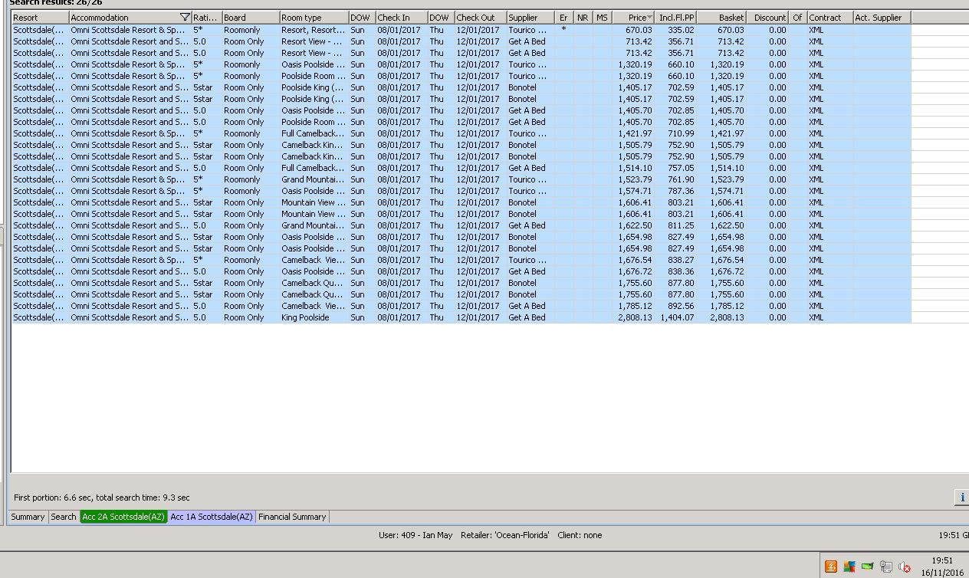Click the Retailer 'Ocean-Florida' status text
The width and height of the screenshot is (969, 578).
pyautogui.click(x=505, y=535)
